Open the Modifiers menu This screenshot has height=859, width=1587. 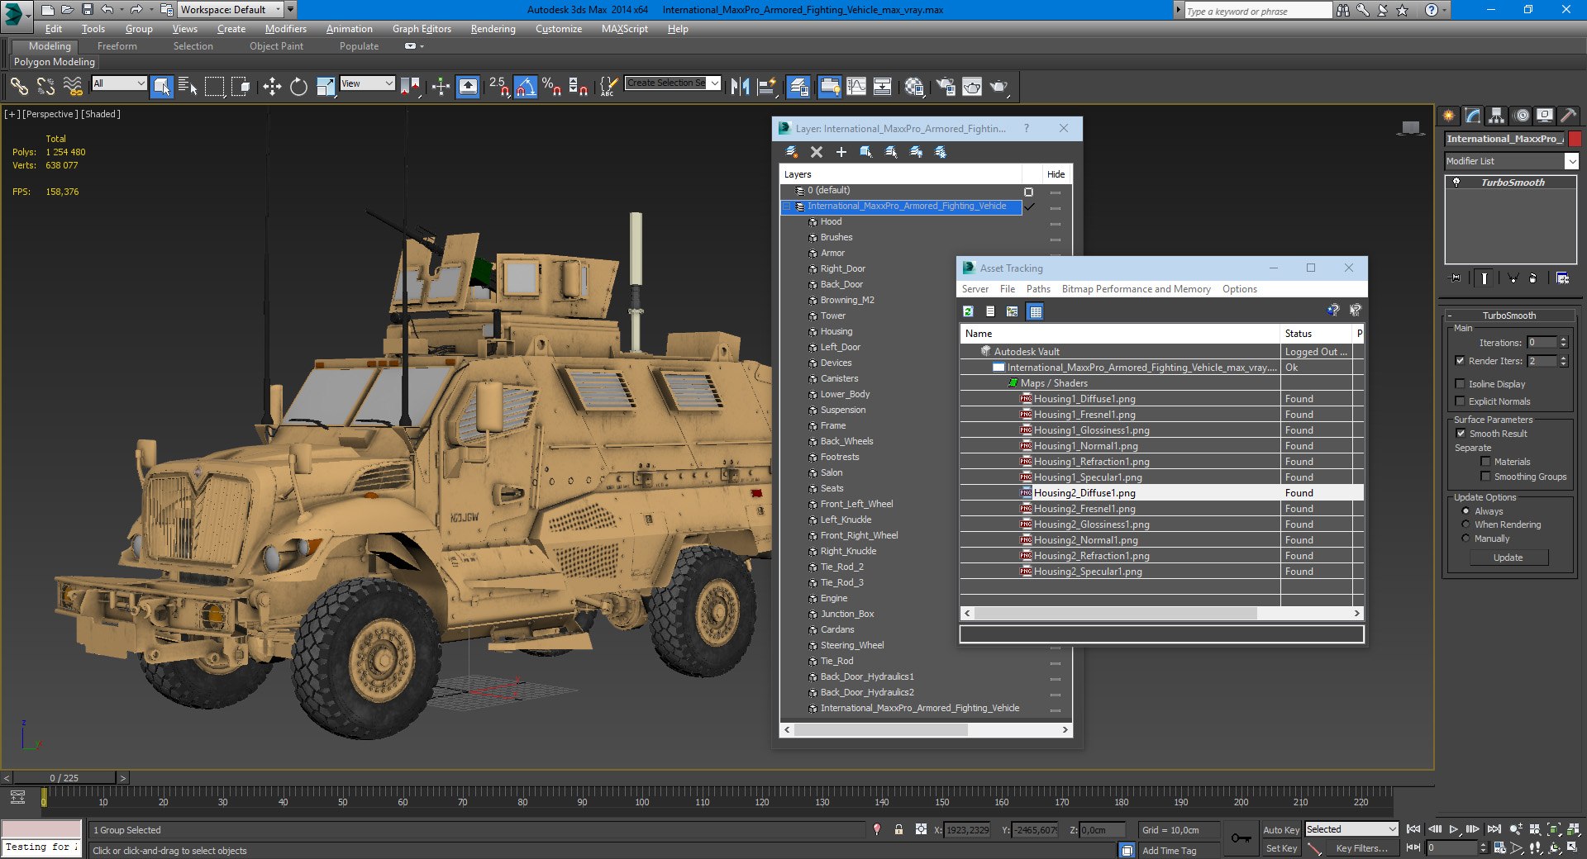coord(285,29)
